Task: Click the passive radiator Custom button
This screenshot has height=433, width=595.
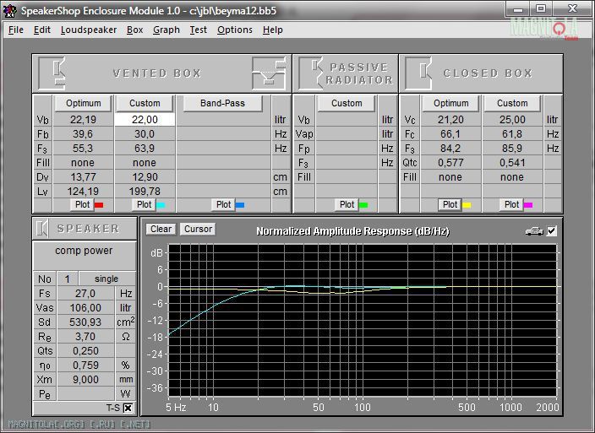Action: tap(347, 104)
